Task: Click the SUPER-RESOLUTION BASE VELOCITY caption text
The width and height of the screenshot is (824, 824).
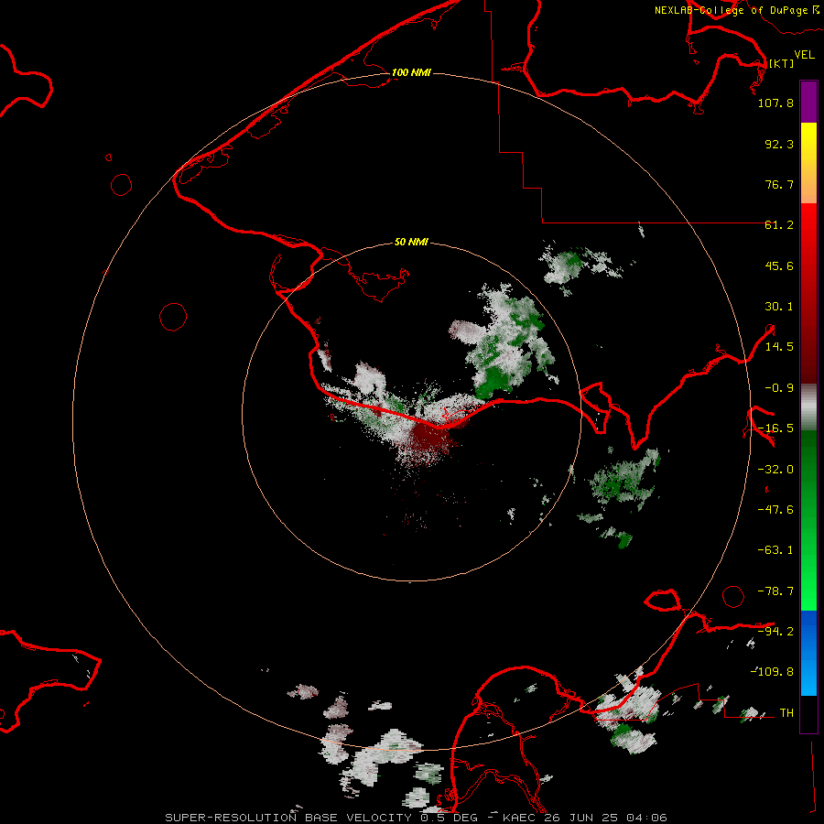Action: (288, 818)
